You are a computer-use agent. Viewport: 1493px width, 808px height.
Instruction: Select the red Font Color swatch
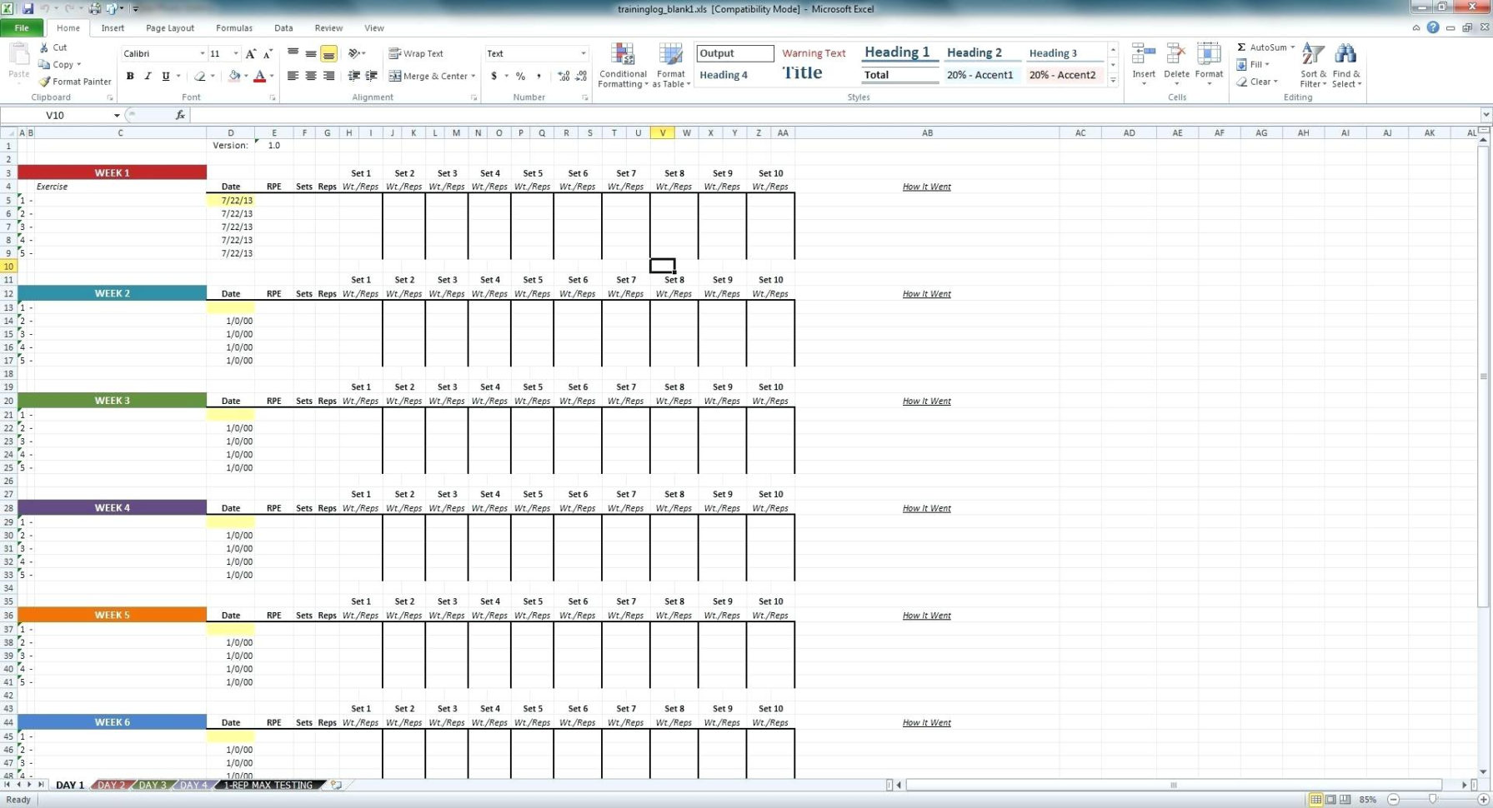(259, 76)
